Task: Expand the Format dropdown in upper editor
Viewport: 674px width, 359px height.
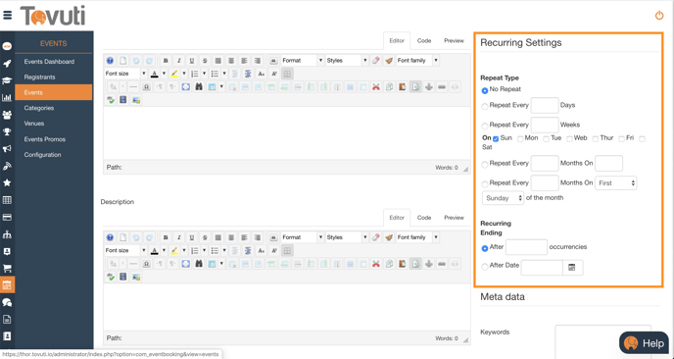Action: (x=302, y=61)
